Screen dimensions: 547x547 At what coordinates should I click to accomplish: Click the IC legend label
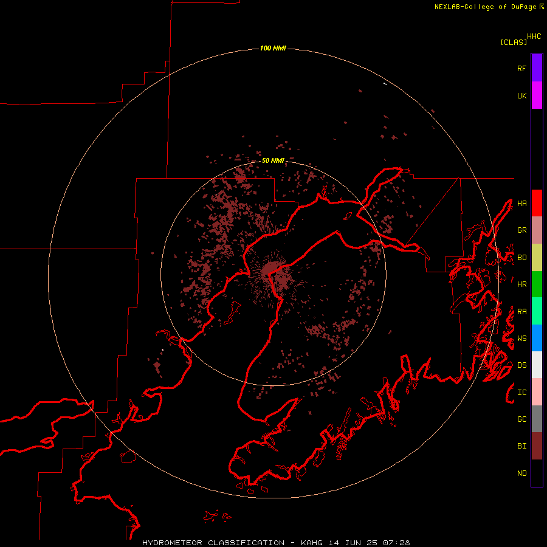point(521,393)
